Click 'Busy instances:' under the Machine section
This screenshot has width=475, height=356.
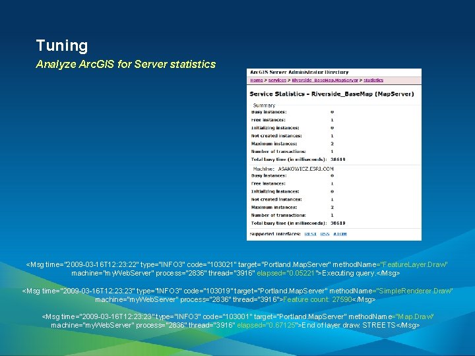coord(269,175)
